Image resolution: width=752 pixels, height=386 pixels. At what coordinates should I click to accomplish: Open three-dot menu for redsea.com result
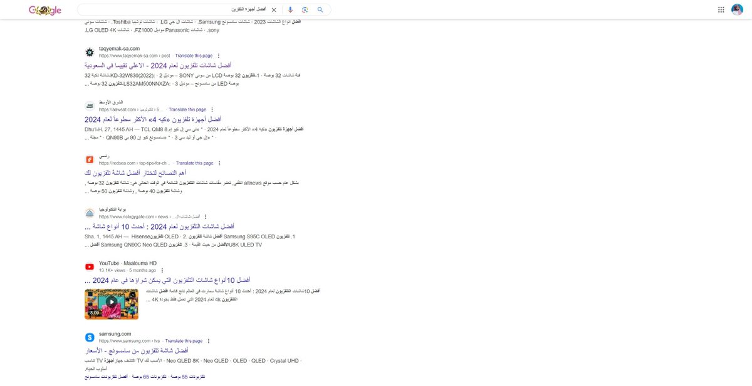[x=219, y=163]
